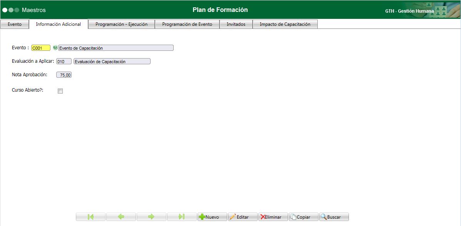Click the Evento code field C001

[41, 48]
